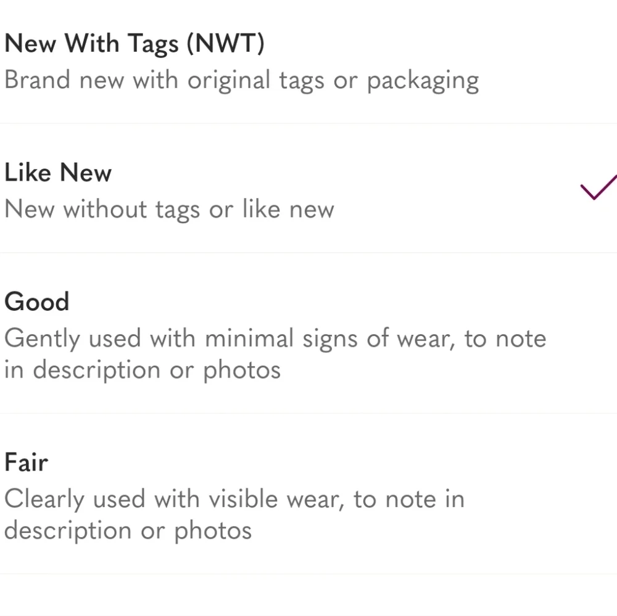
Task: Tap the word 'Gently' in the Good description
Action: [x=43, y=340]
